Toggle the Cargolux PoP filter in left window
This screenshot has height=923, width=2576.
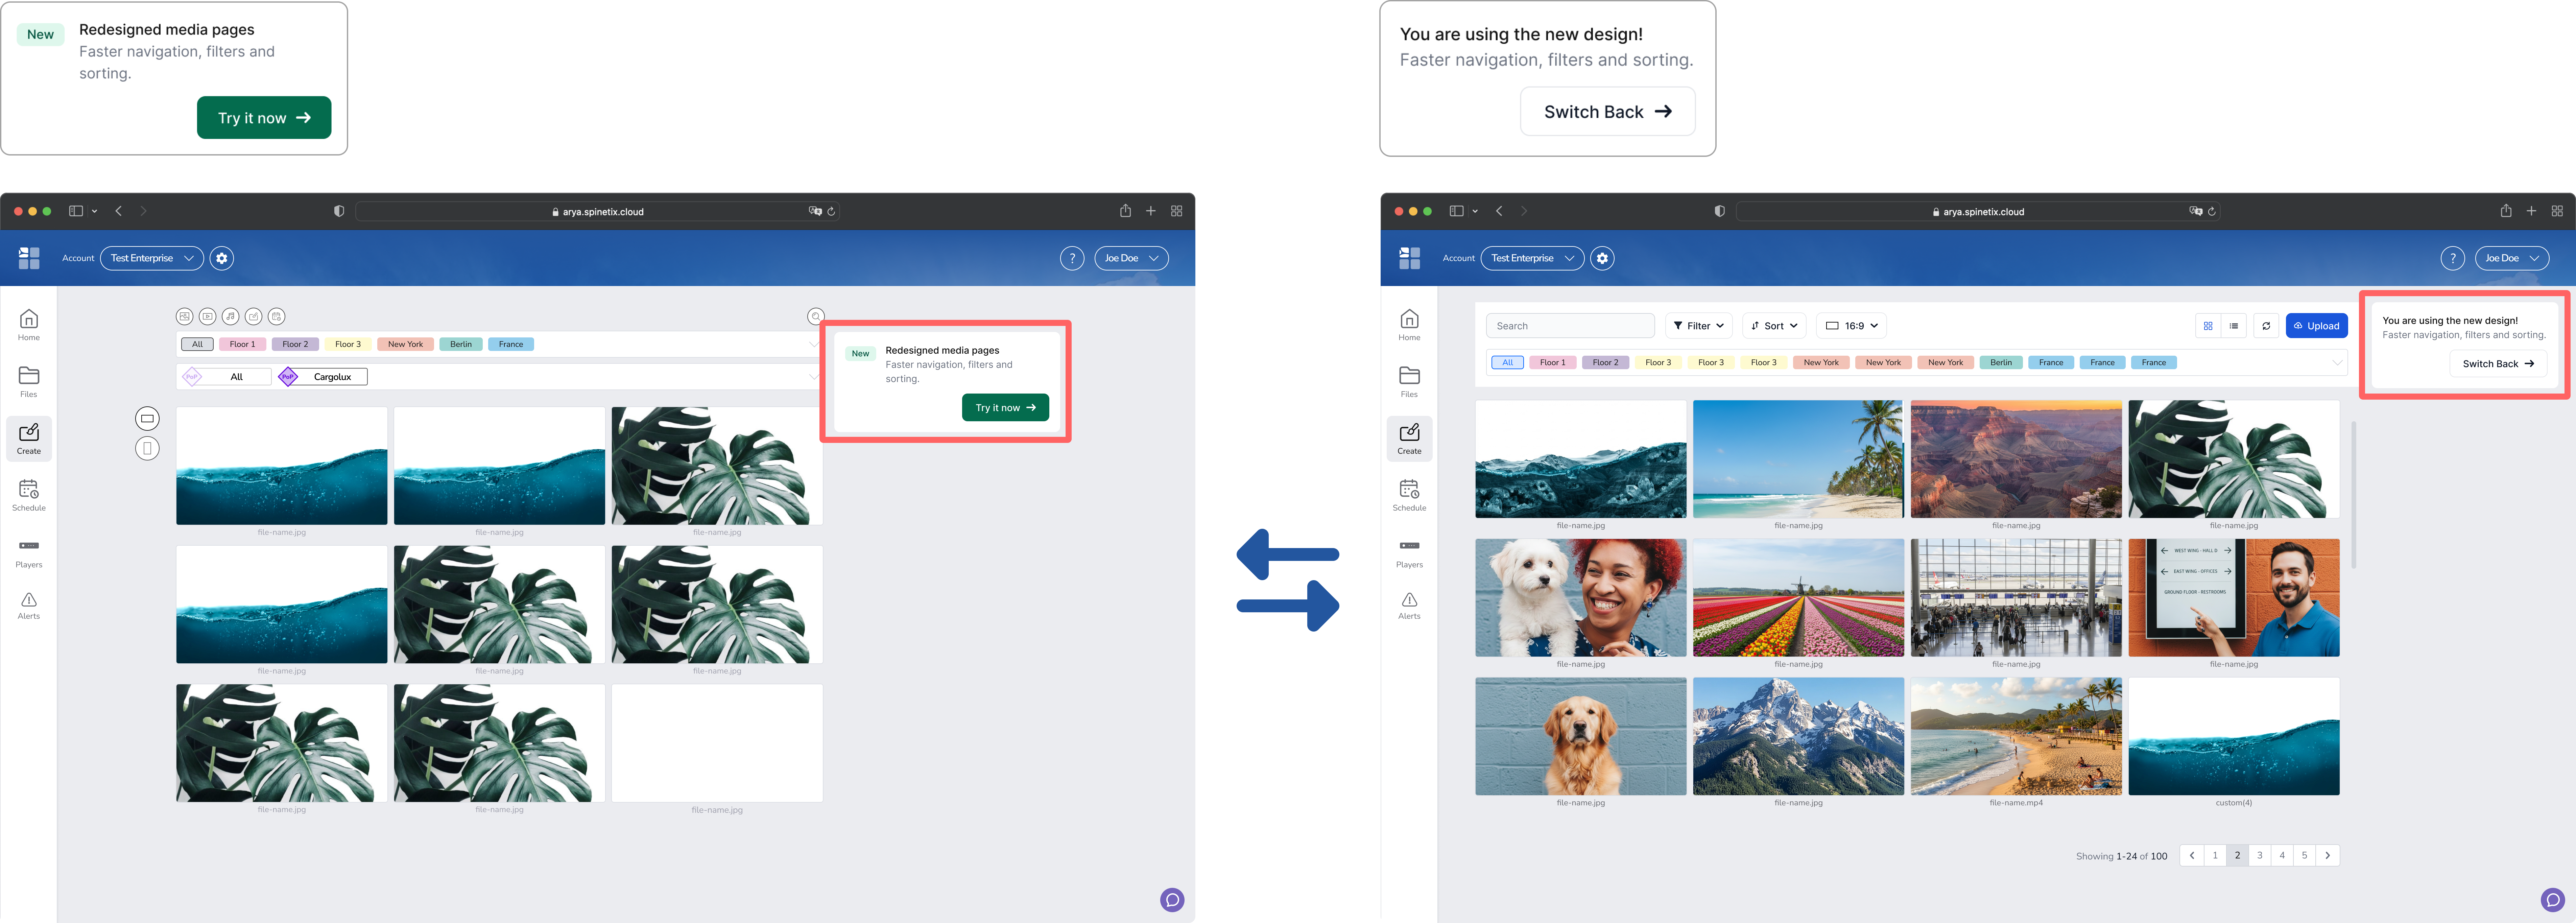[323, 377]
